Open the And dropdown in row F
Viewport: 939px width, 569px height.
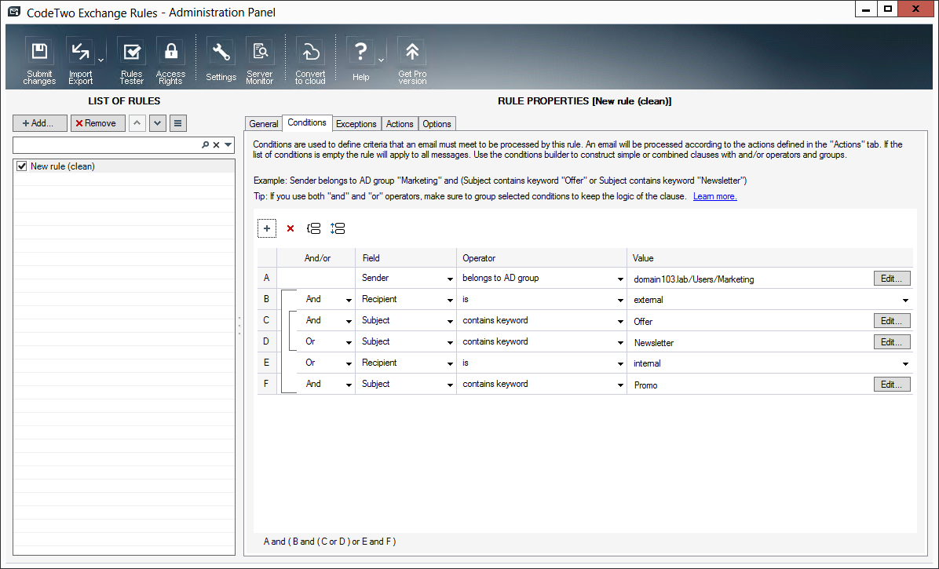coord(349,385)
